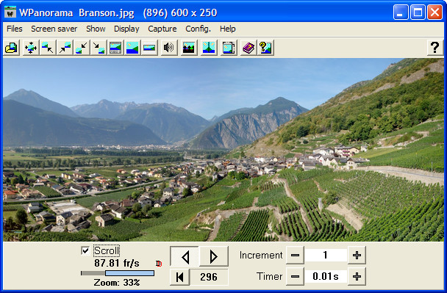Open the Config. menu
The width and height of the screenshot is (447, 293).
pyautogui.click(x=198, y=29)
